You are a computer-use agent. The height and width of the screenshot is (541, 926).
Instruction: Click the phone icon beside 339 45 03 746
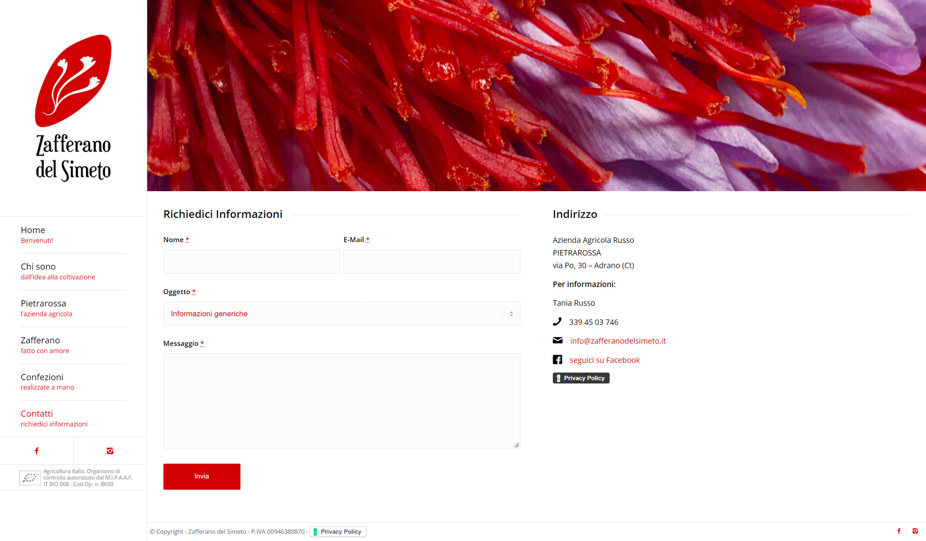pyautogui.click(x=557, y=321)
